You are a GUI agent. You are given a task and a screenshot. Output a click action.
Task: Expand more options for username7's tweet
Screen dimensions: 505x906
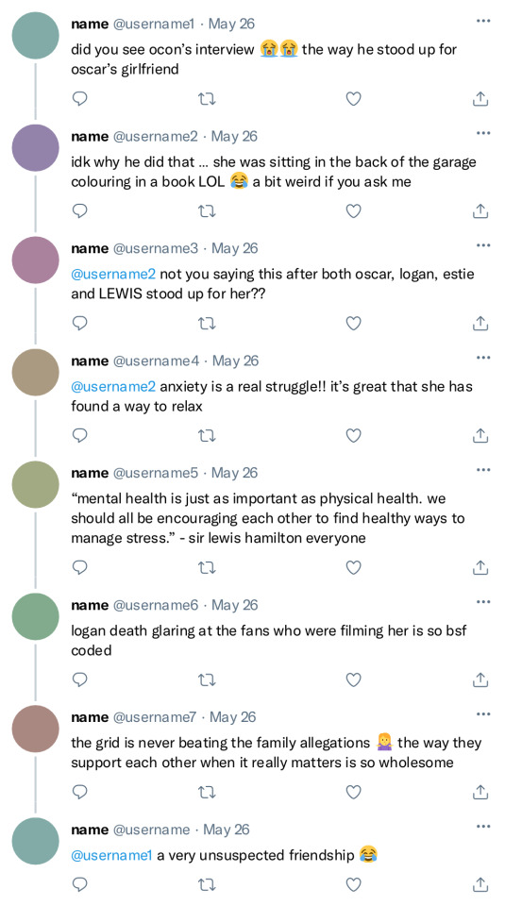[483, 714]
